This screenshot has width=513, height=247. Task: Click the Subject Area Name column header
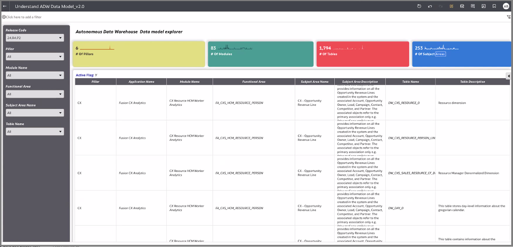(315, 81)
